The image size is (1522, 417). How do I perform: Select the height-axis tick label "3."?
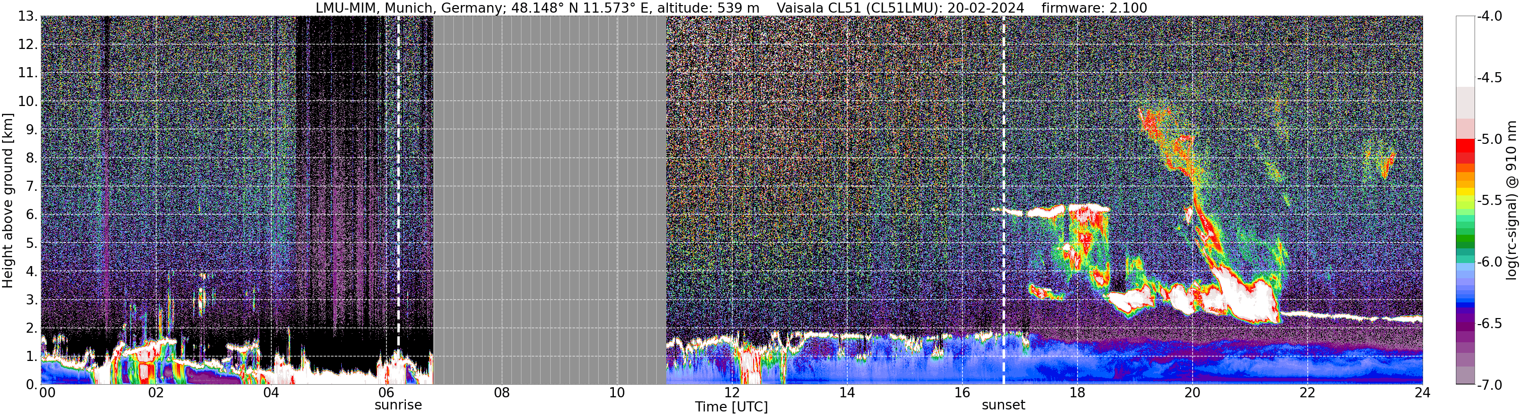pyautogui.click(x=32, y=299)
